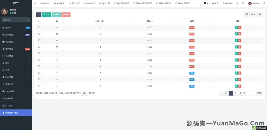Switch to the 基金产品管理 tab
267x130 pixels.
pos(183,3)
